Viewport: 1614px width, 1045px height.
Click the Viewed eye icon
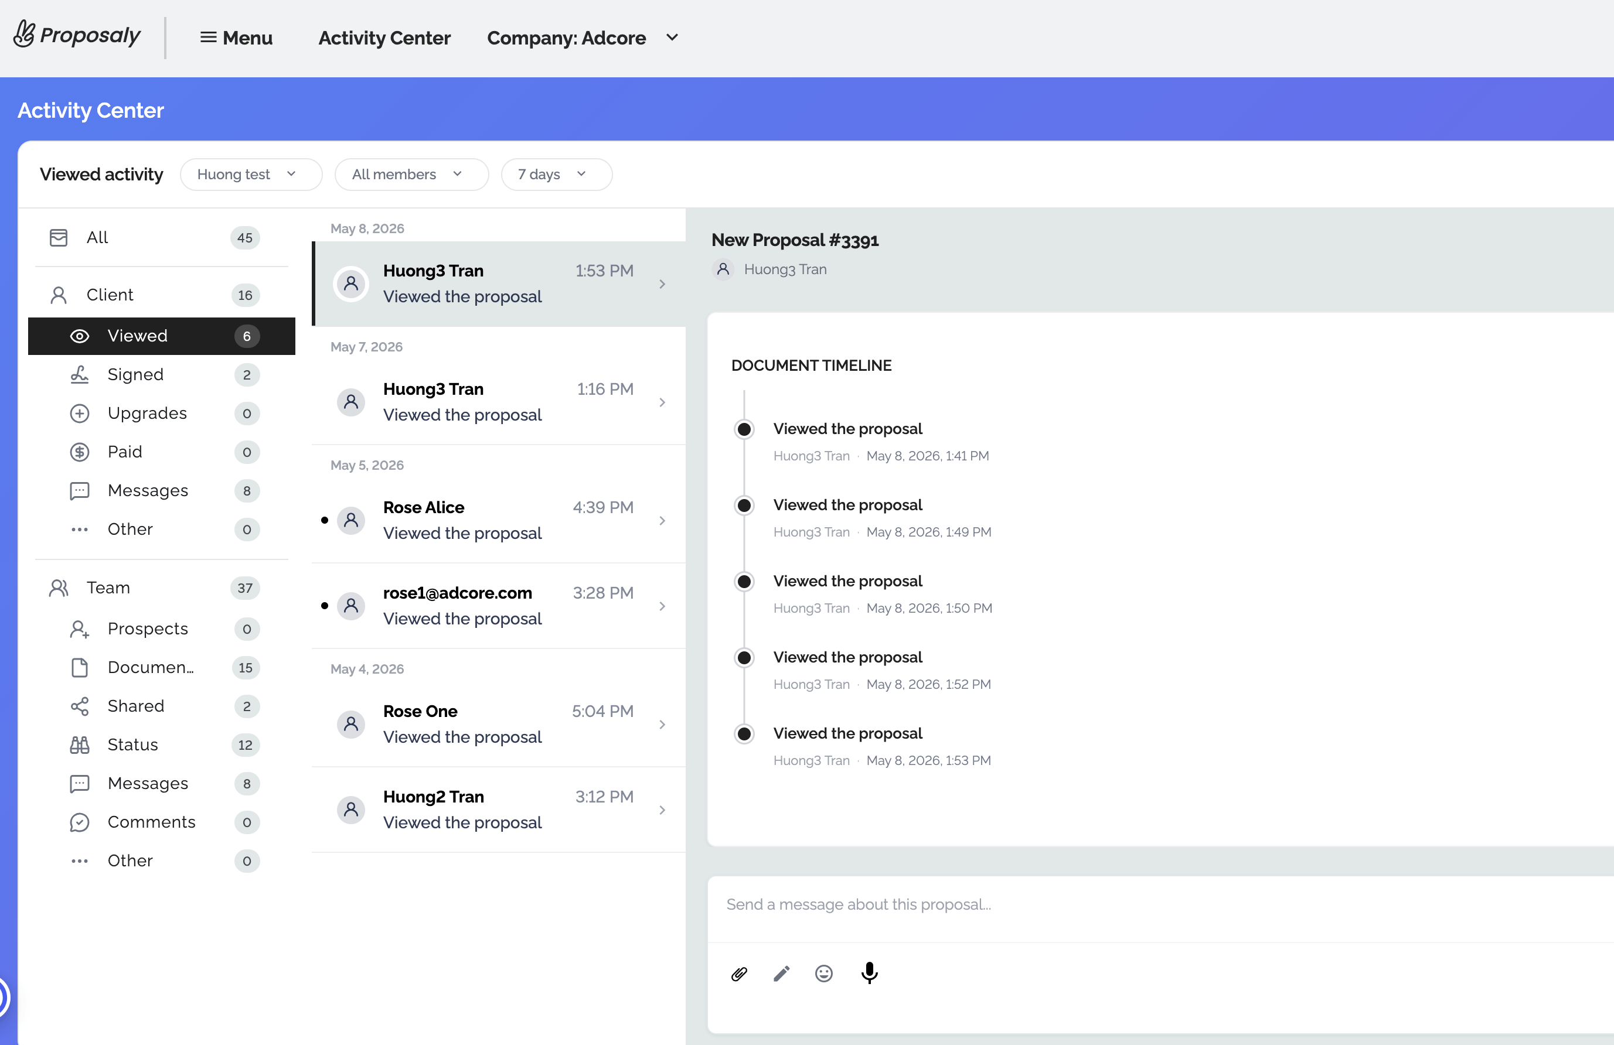(80, 336)
